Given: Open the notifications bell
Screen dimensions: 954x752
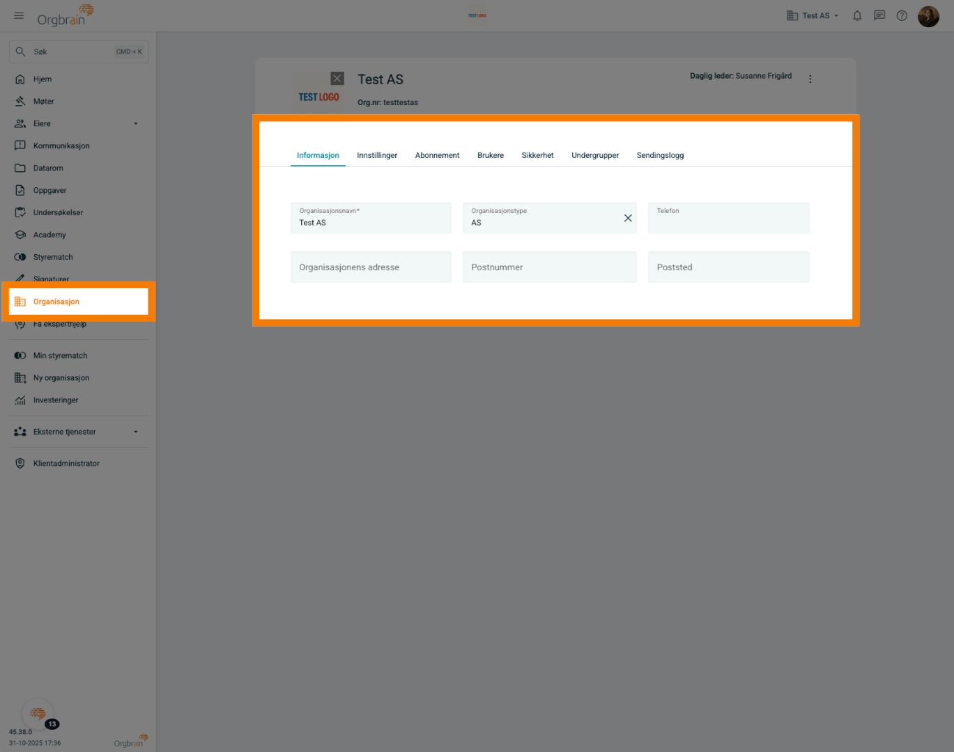Looking at the screenshot, I should (857, 15).
